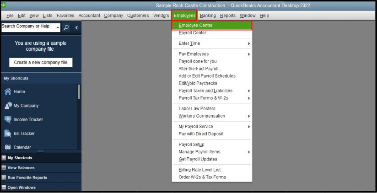
Task: Open the Customers menu
Action: (x=138, y=16)
